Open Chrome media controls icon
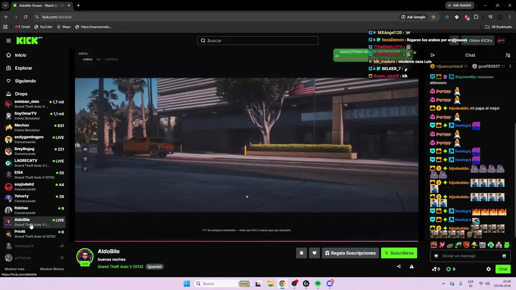Screen dimensions: 516x290 (x=490, y=17)
